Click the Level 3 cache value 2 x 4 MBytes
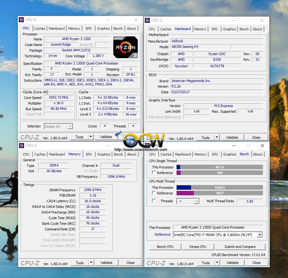Viewport: 288px width, 278px height. click(108, 114)
